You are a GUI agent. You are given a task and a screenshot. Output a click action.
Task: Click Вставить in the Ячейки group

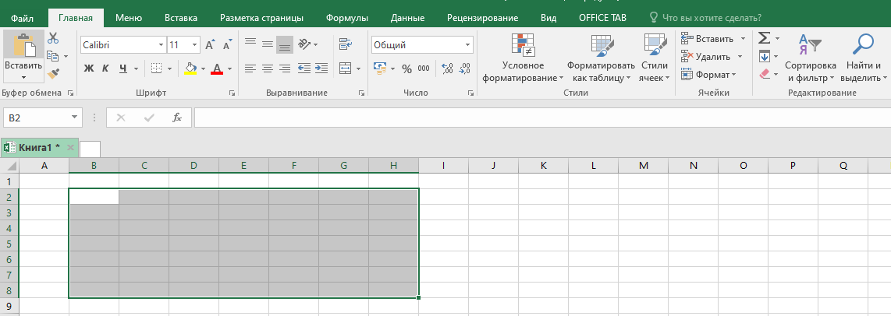click(x=714, y=39)
